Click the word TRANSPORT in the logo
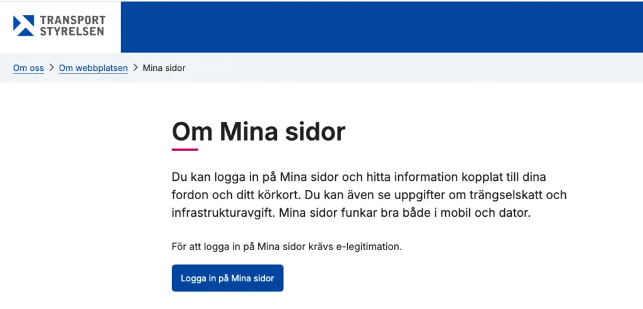643x309 pixels. click(x=72, y=20)
